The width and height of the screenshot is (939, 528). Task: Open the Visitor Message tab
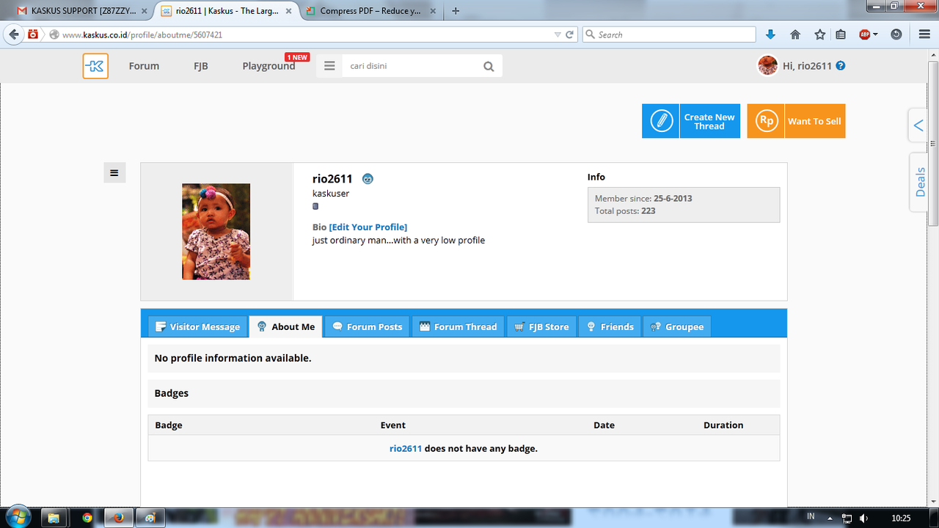click(x=197, y=326)
